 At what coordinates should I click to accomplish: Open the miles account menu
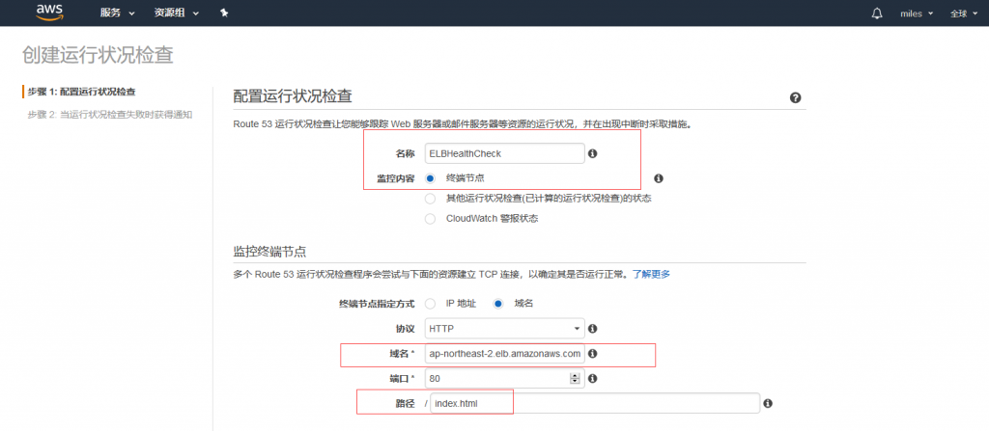[x=917, y=13]
